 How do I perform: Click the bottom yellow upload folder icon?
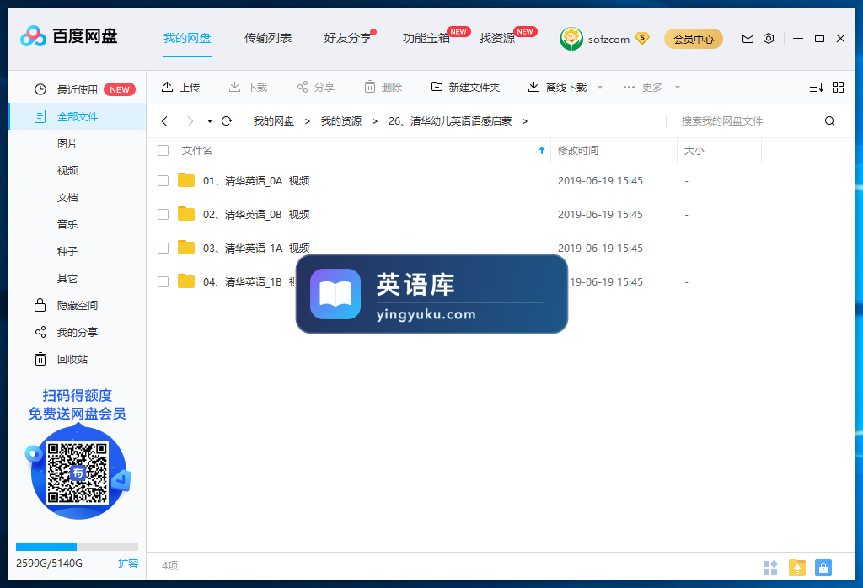[797, 567]
